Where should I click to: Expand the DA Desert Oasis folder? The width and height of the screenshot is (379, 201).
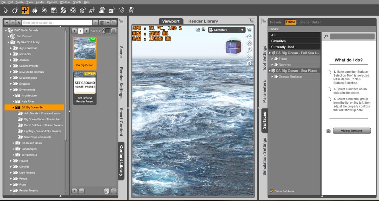(14, 143)
